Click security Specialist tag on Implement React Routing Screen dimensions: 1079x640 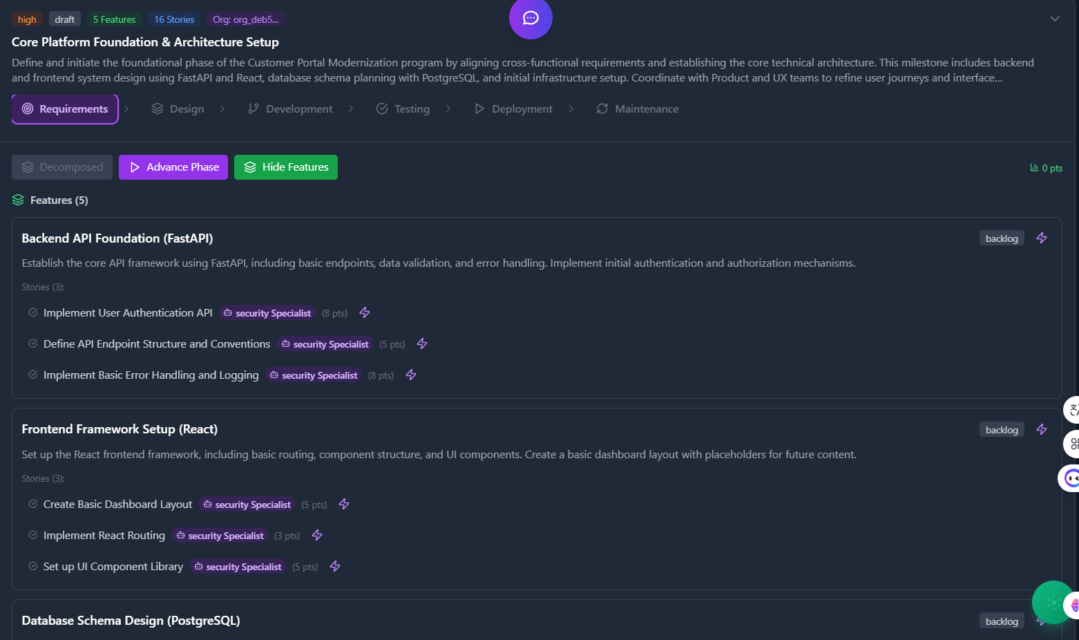coord(220,536)
